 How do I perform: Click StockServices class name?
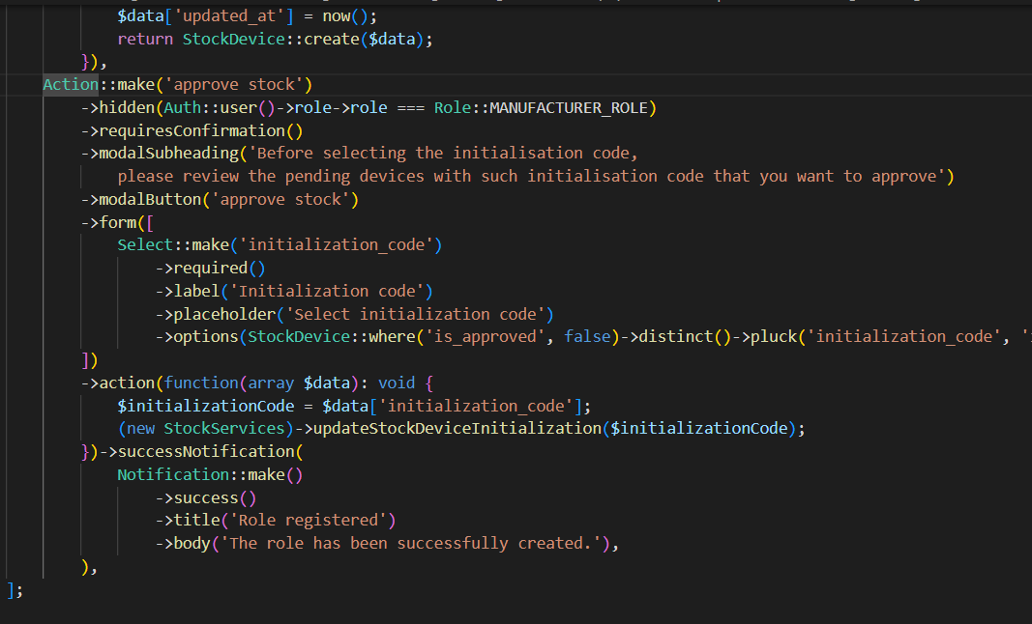(224, 429)
